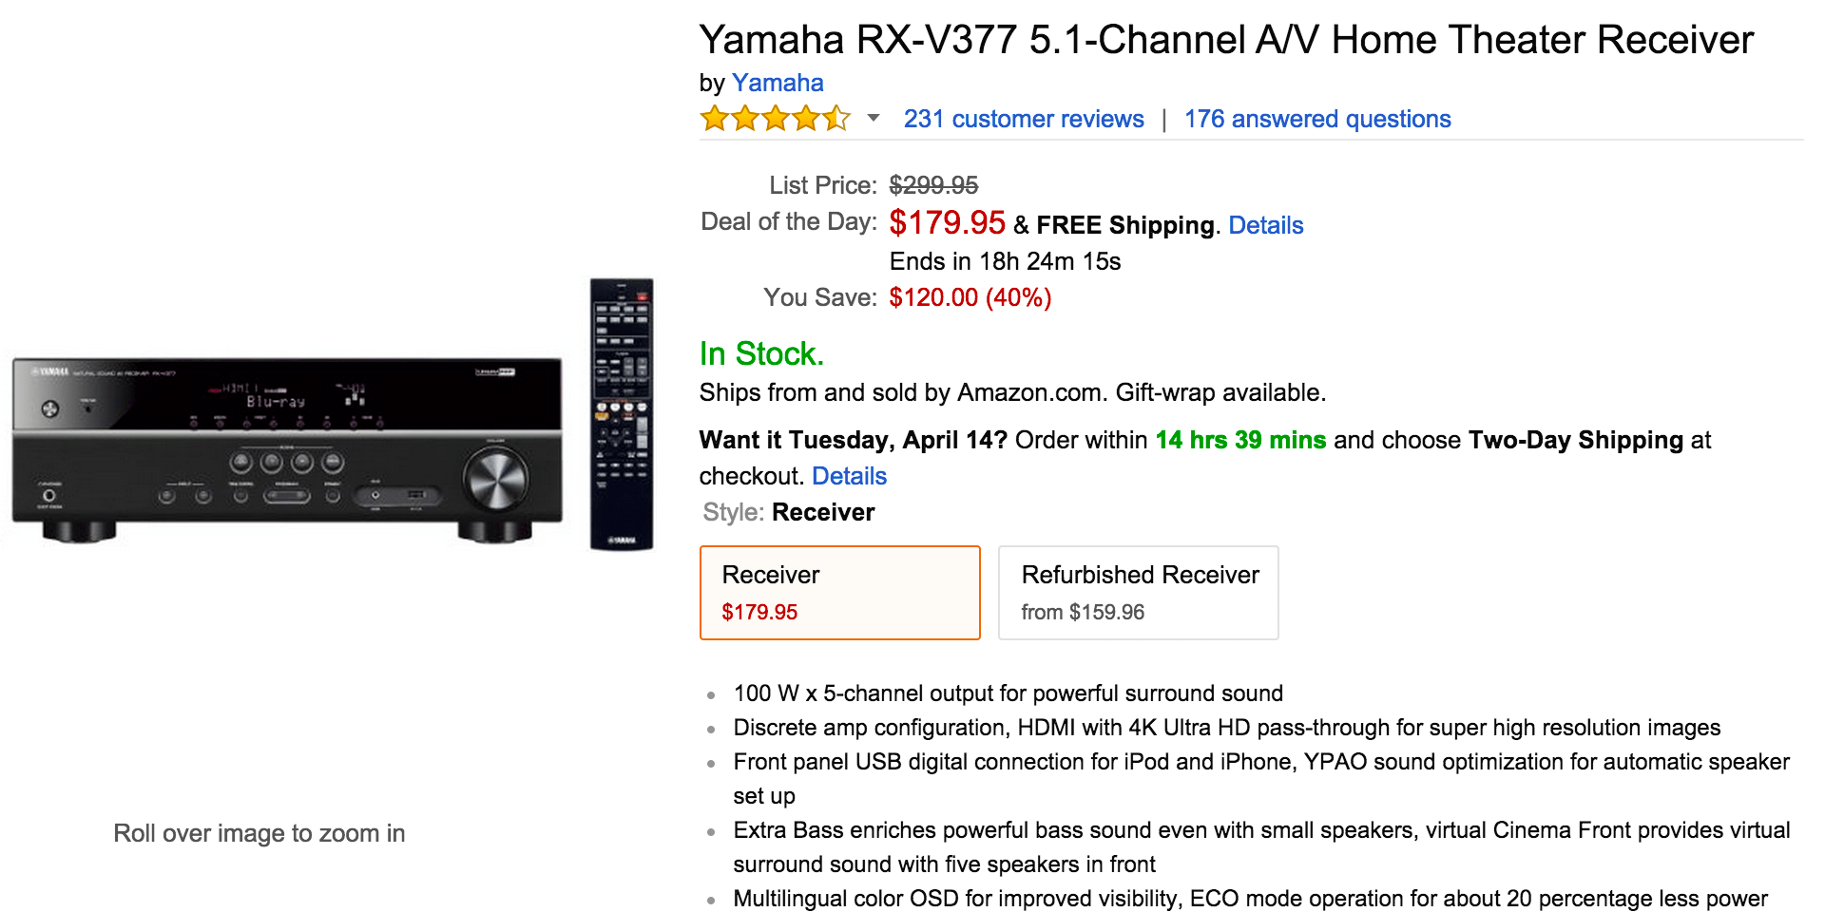
Task: Click the Ends in countdown timer
Action: [x=1005, y=261]
